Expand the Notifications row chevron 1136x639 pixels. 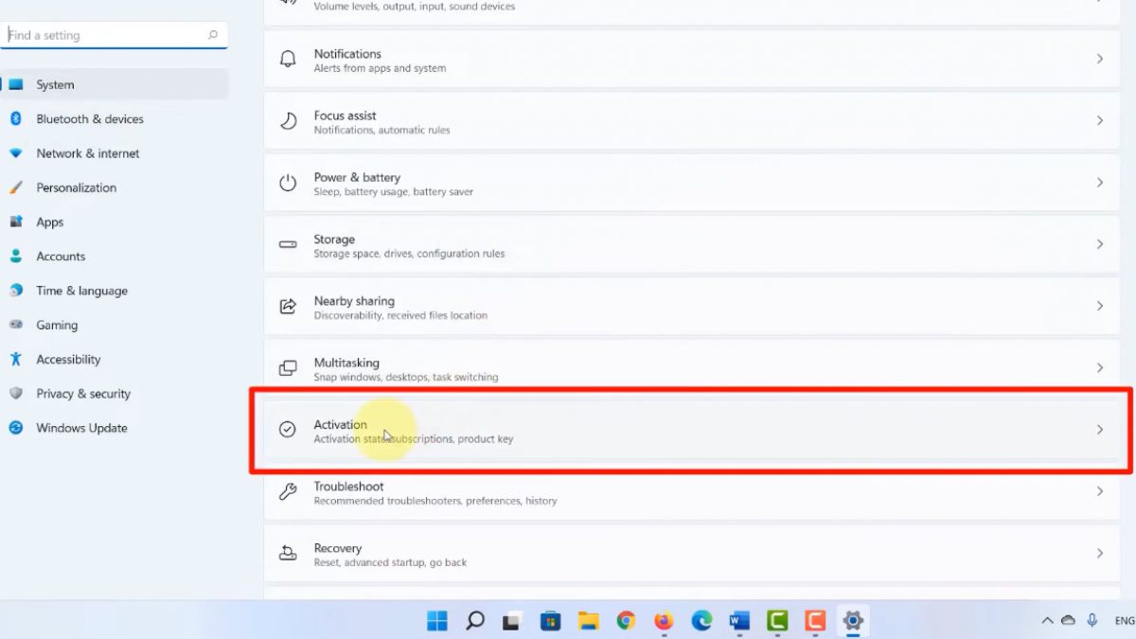point(1100,59)
